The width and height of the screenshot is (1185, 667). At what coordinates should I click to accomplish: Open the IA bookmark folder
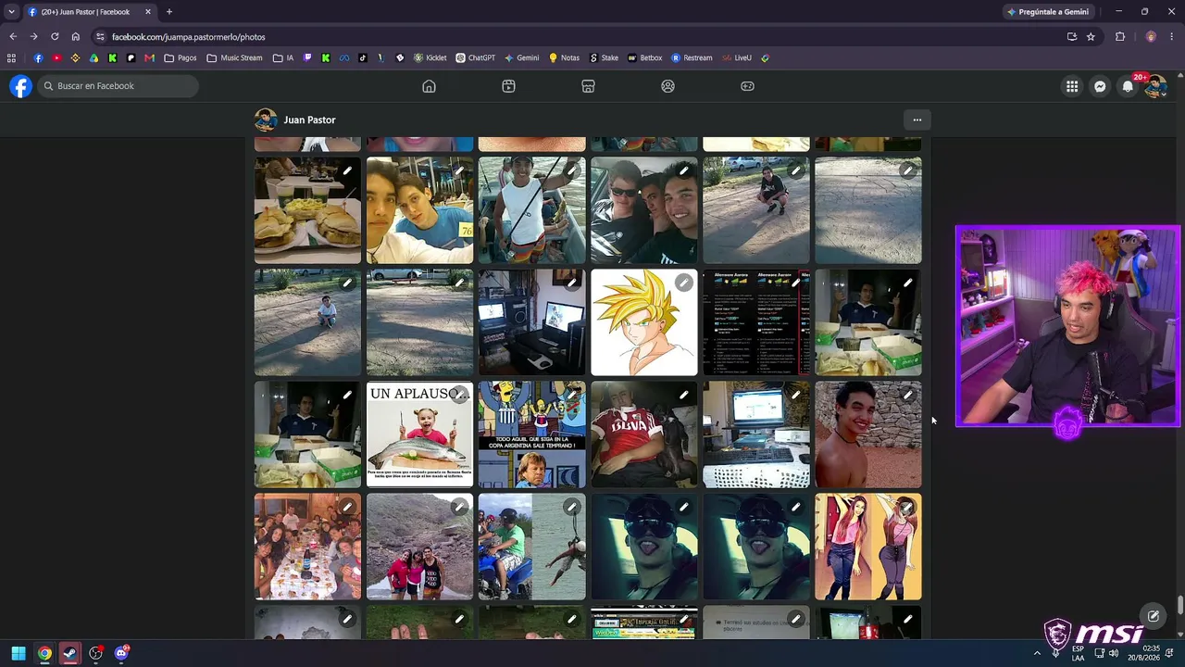[x=283, y=57]
